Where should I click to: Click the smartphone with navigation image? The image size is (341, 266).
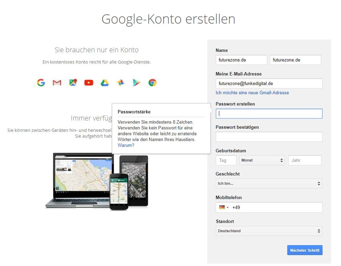click(x=119, y=192)
